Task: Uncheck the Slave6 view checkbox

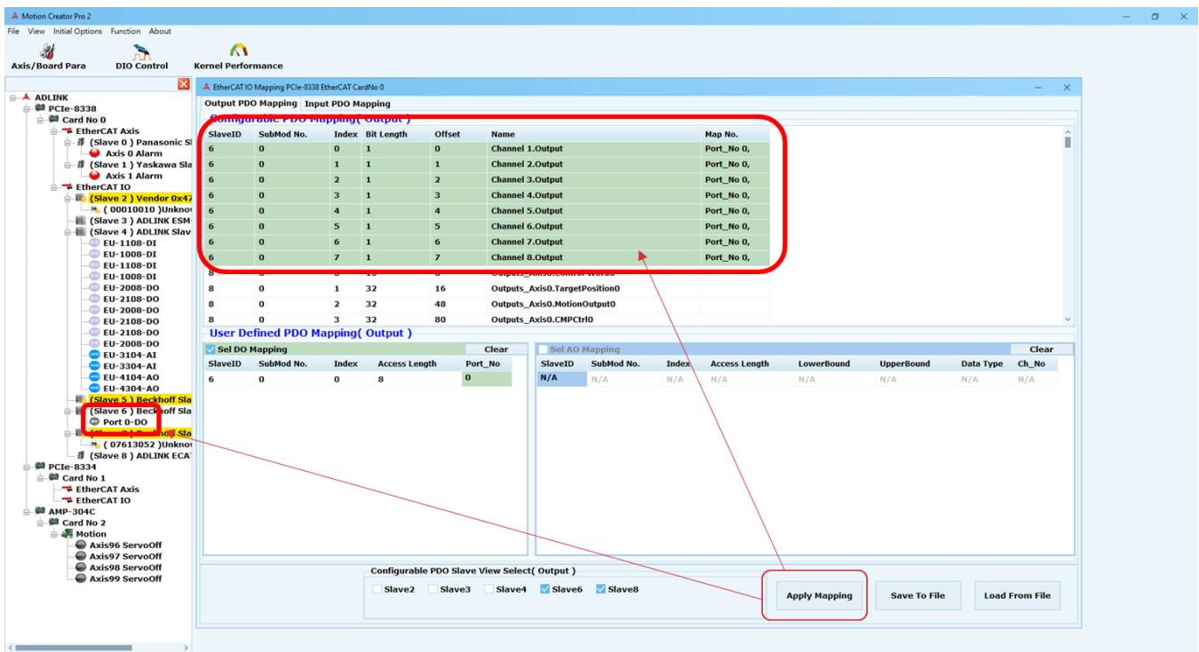Action: (544, 590)
